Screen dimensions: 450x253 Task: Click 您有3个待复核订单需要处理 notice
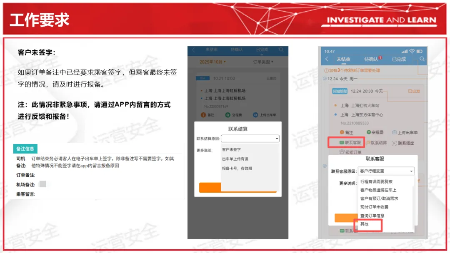click(355, 70)
